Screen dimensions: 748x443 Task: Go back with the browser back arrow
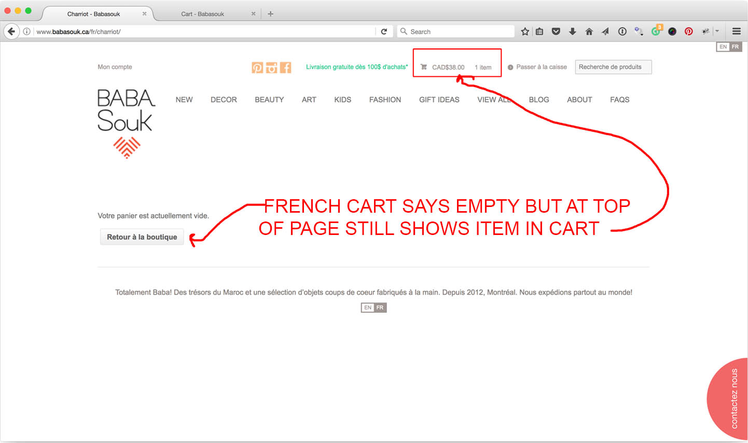tap(11, 31)
